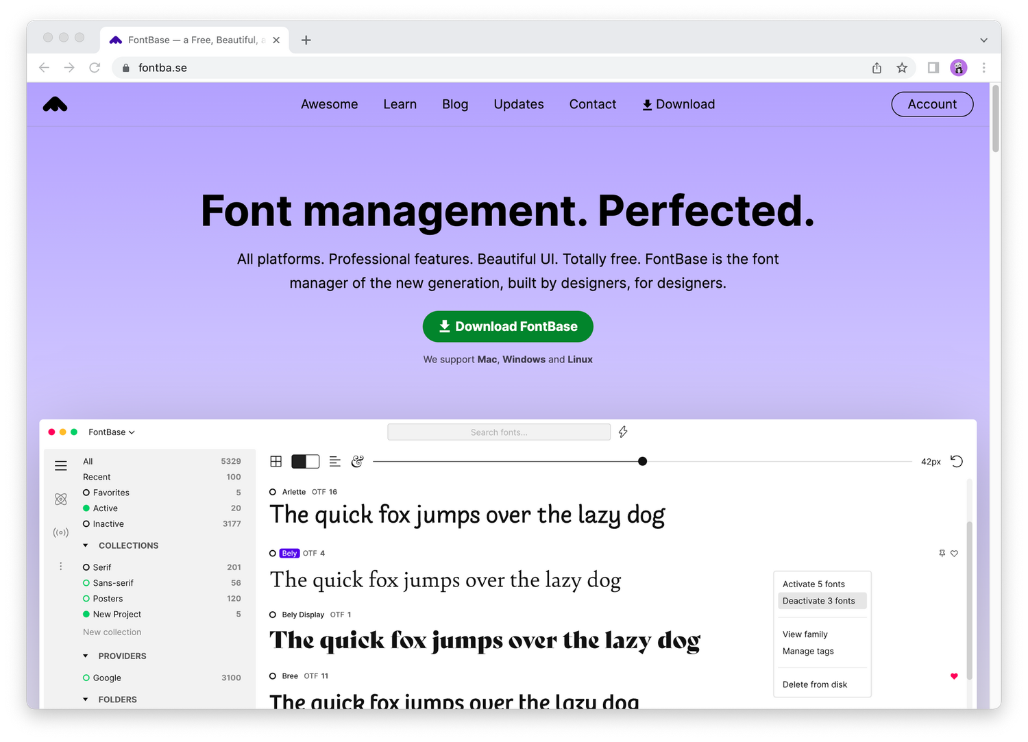
Task: Click the browser forward arrow
Action: click(x=69, y=67)
